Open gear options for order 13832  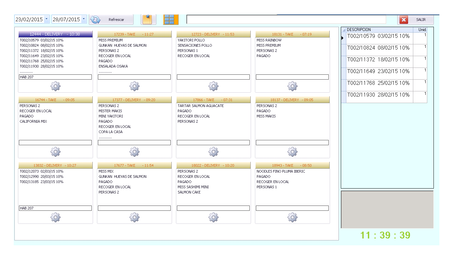[x=55, y=217]
